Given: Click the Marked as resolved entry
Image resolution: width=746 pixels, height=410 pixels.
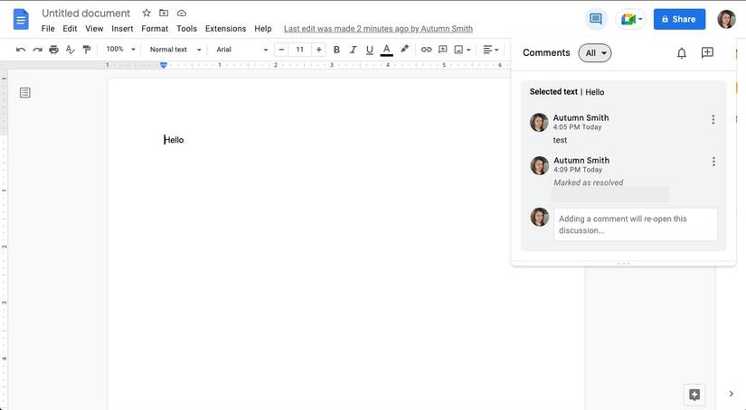Looking at the screenshot, I should 588,182.
